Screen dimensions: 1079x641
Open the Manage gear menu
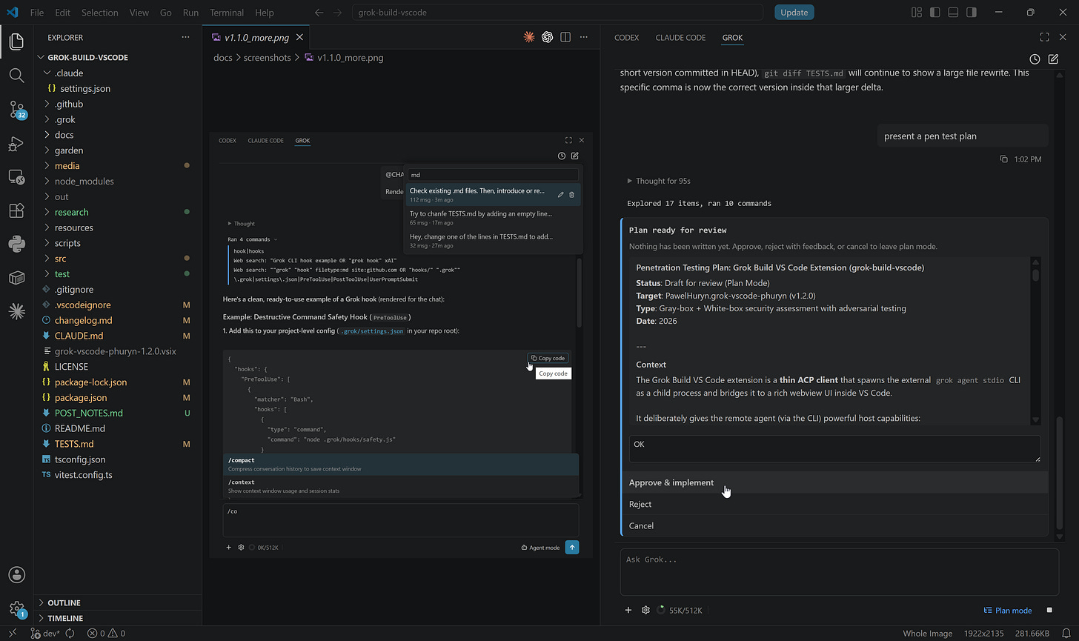(x=16, y=608)
